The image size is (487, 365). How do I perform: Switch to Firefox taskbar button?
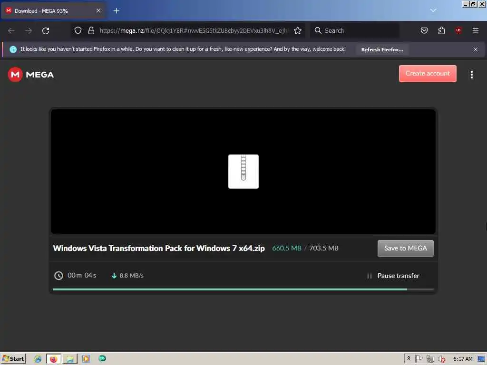point(53,359)
